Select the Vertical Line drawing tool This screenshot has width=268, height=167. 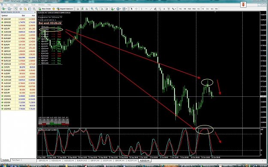142,9
